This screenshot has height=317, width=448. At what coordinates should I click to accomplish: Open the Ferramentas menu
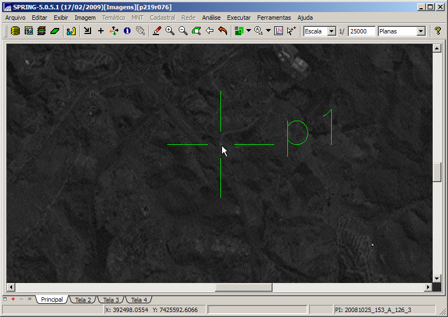[x=274, y=18]
